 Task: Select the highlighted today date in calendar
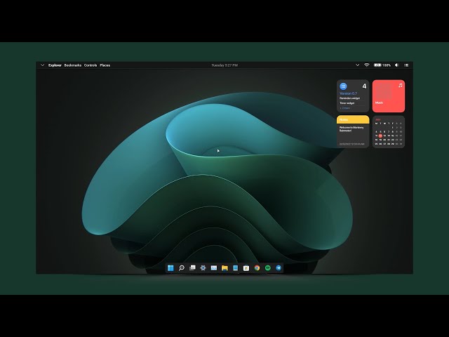click(x=380, y=136)
